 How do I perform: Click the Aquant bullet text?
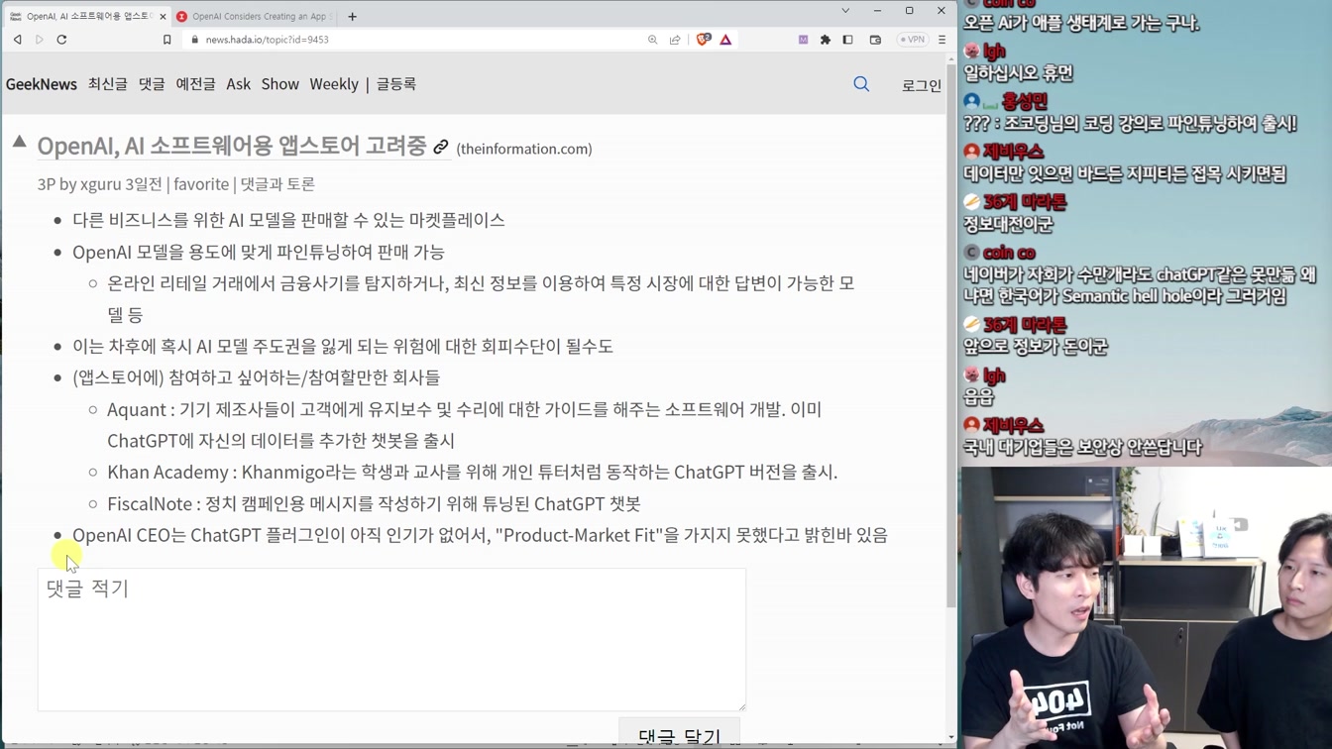point(464,424)
